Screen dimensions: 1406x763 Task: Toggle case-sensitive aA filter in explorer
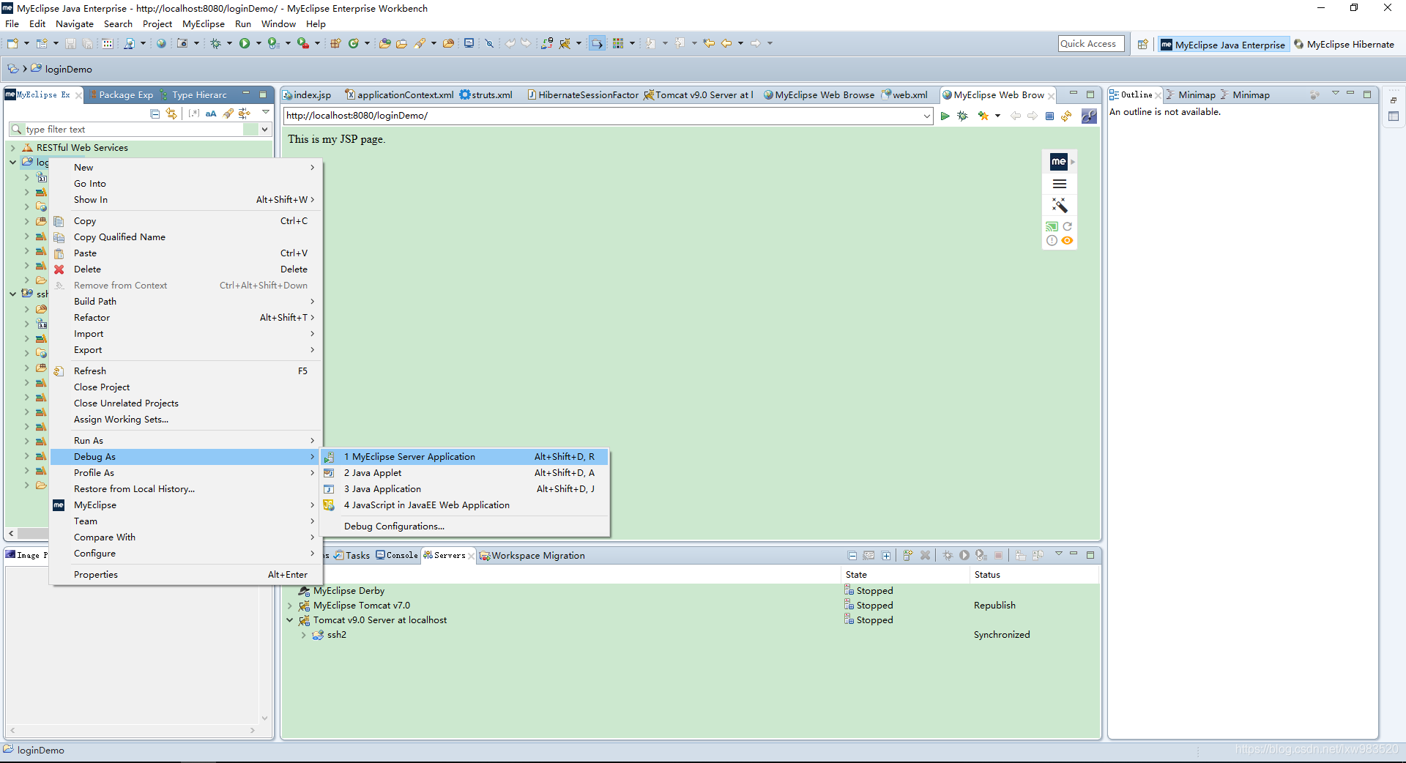[211, 113]
